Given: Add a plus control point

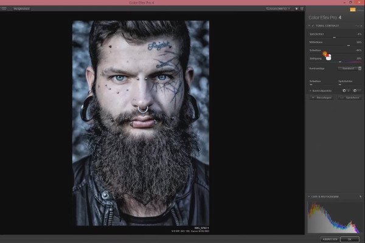Looking at the screenshot, I should click(346, 91).
